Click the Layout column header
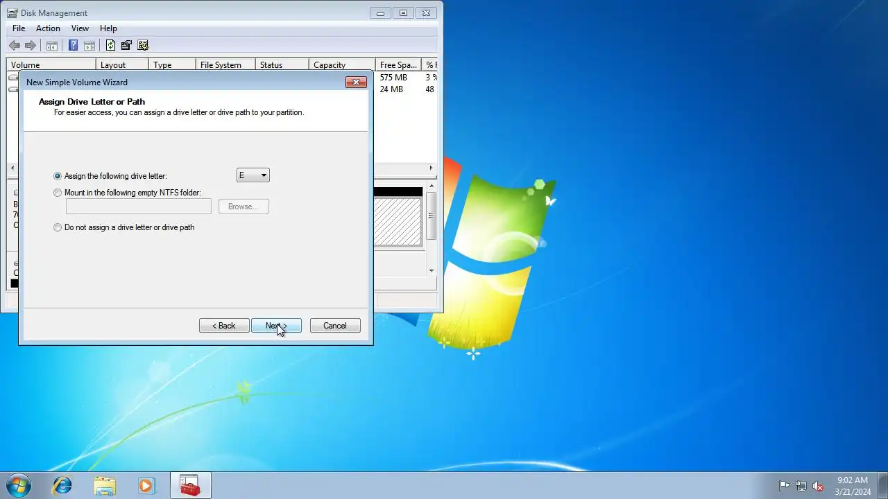 click(122, 65)
